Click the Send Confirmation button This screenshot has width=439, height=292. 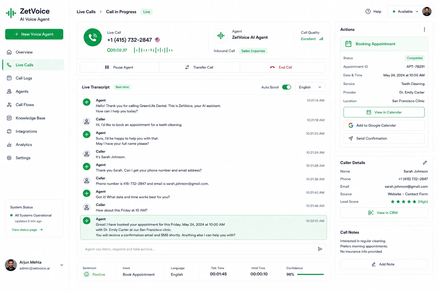point(384,138)
